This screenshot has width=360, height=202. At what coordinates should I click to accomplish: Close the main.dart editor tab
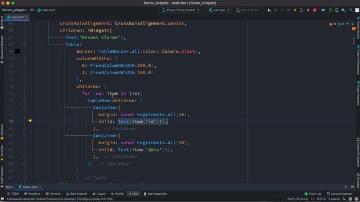point(26,17)
